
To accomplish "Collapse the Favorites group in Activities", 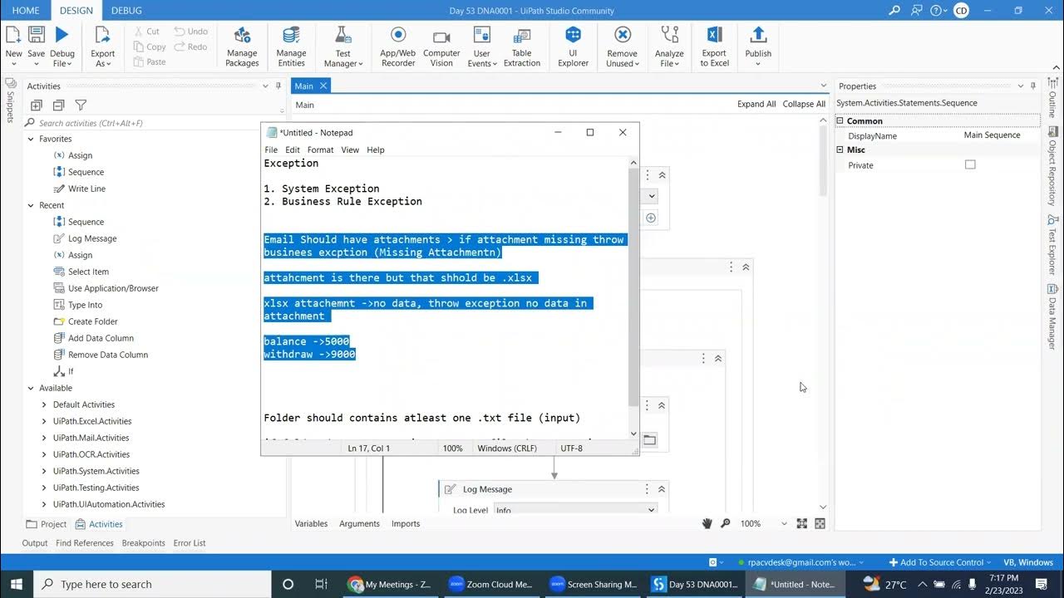I will [x=31, y=139].
